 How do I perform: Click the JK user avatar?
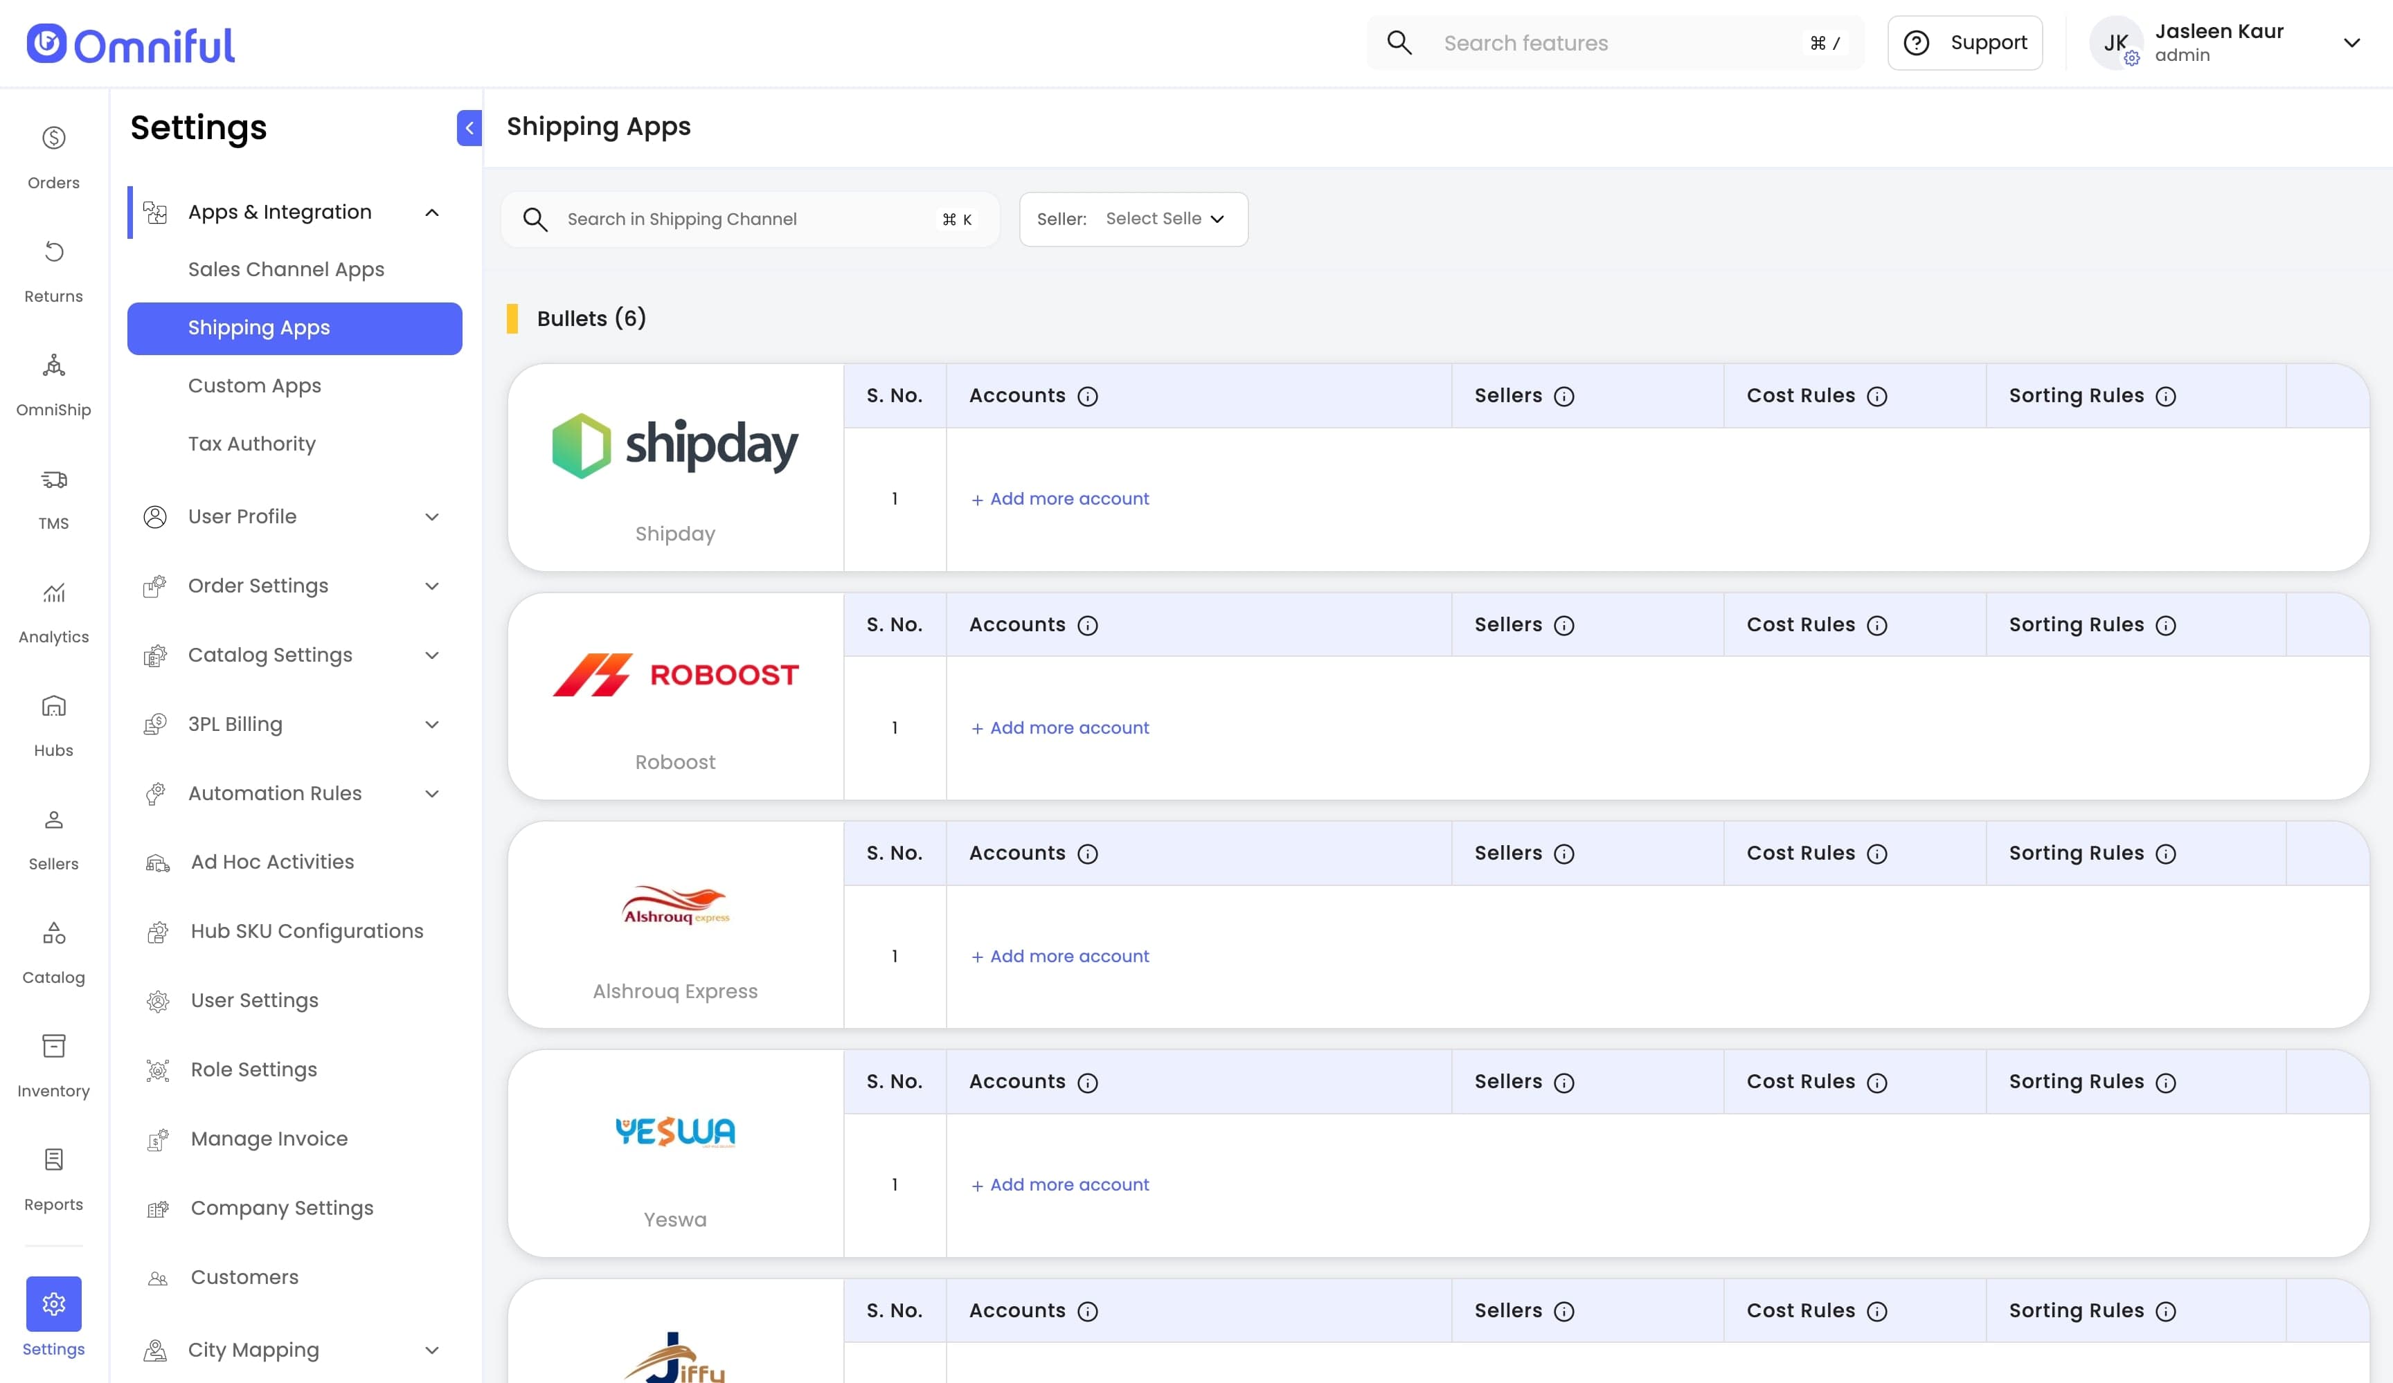(2116, 43)
